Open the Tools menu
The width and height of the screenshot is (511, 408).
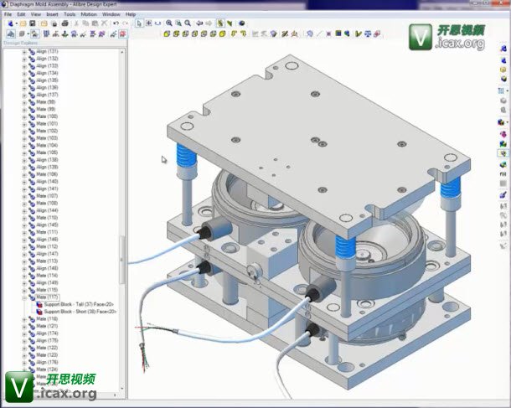(x=70, y=14)
